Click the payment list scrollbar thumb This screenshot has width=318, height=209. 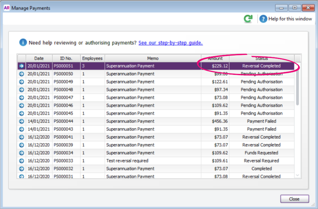pyautogui.click(x=298, y=86)
